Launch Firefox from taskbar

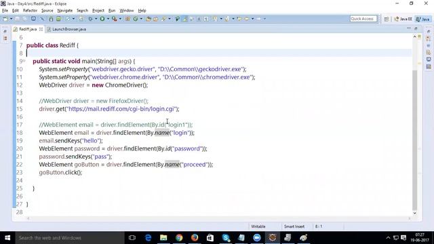pyautogui.click(x=195, y=238)
